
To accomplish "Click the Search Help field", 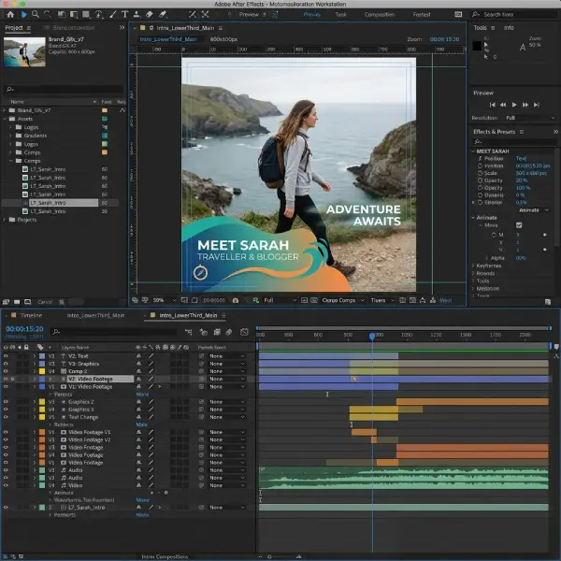I will 513,15.
